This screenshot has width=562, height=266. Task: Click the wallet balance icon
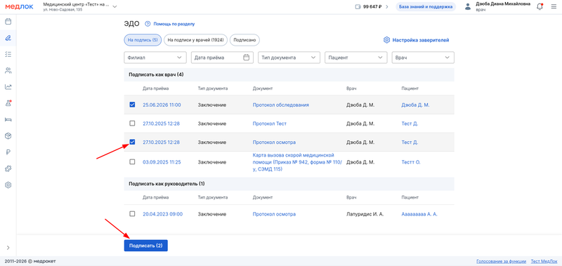(x=358, y=7)
